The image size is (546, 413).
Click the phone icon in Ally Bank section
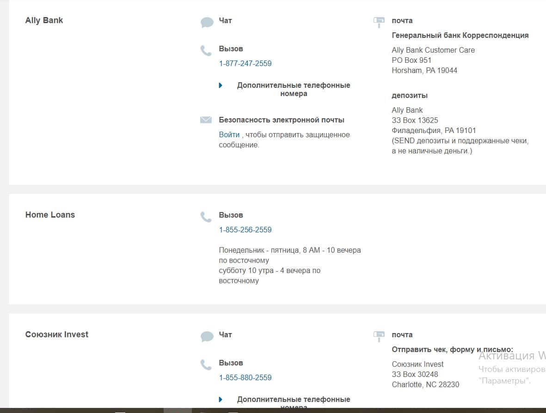click(206, 50)
